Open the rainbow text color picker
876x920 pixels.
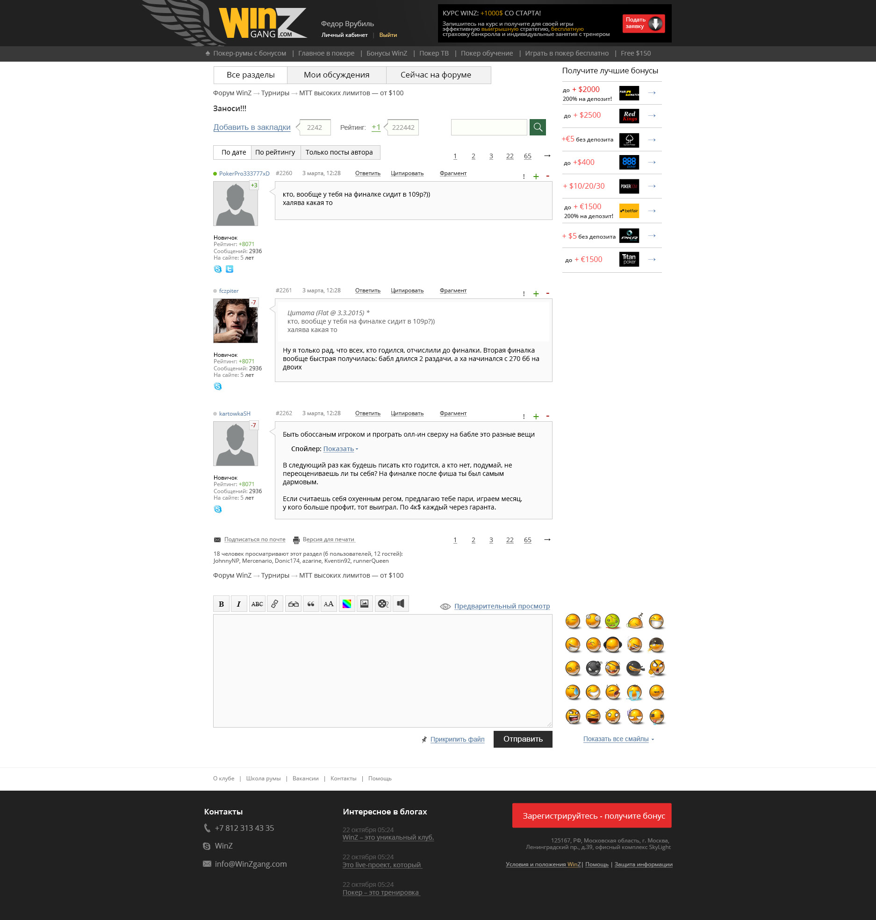point(347,604)
